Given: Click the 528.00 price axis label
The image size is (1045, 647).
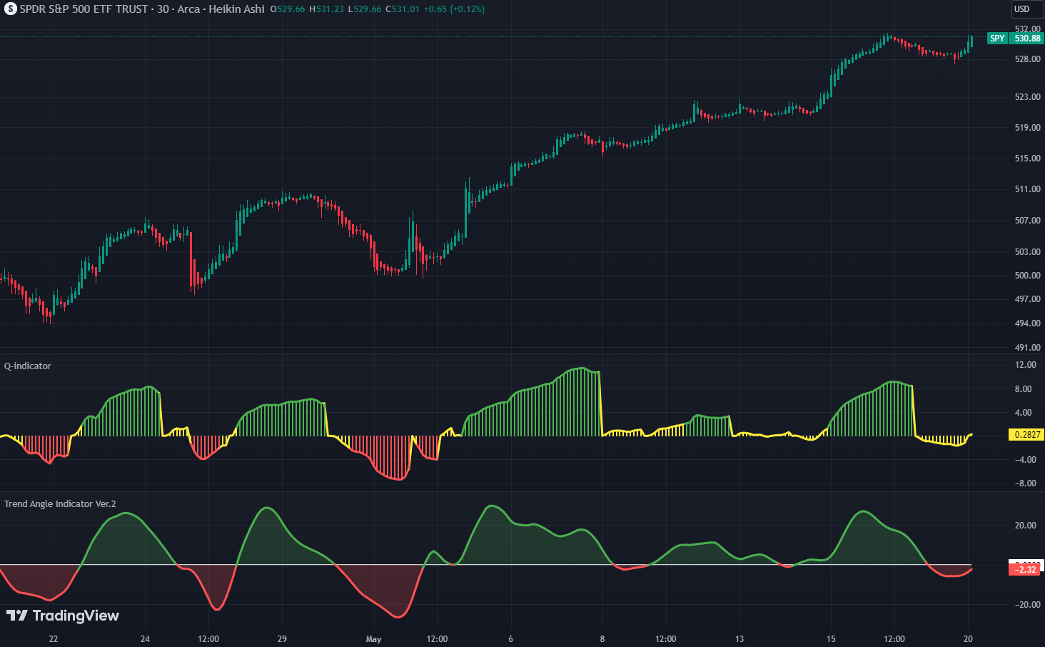Looking at the screenshot, I should [x=1027, y=59].
